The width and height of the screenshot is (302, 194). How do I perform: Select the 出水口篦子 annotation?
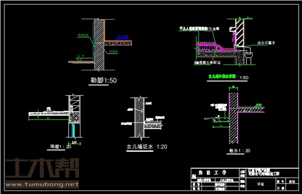266,43
